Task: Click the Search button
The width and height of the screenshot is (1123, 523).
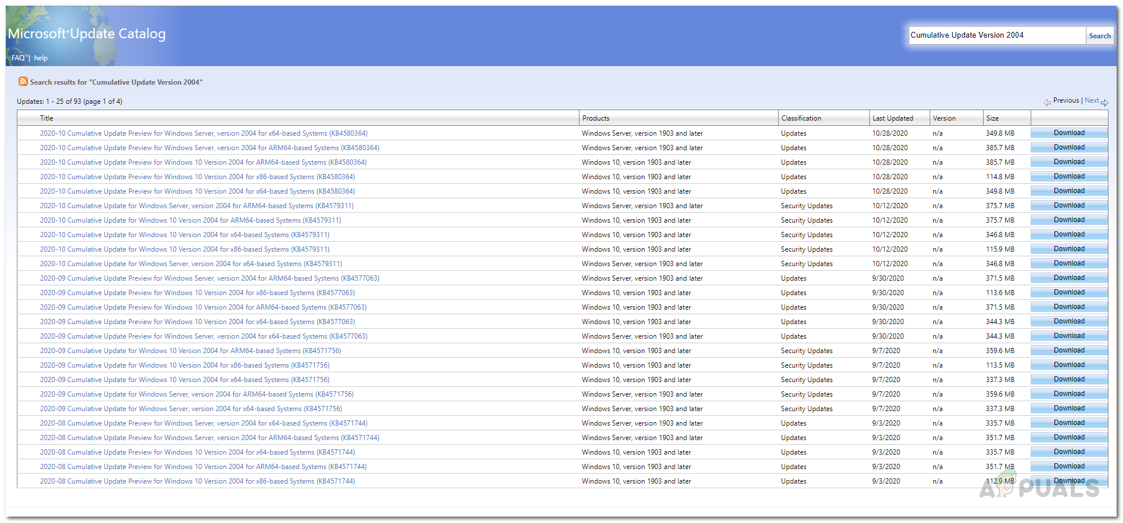Action: [x=1099, y=35]
